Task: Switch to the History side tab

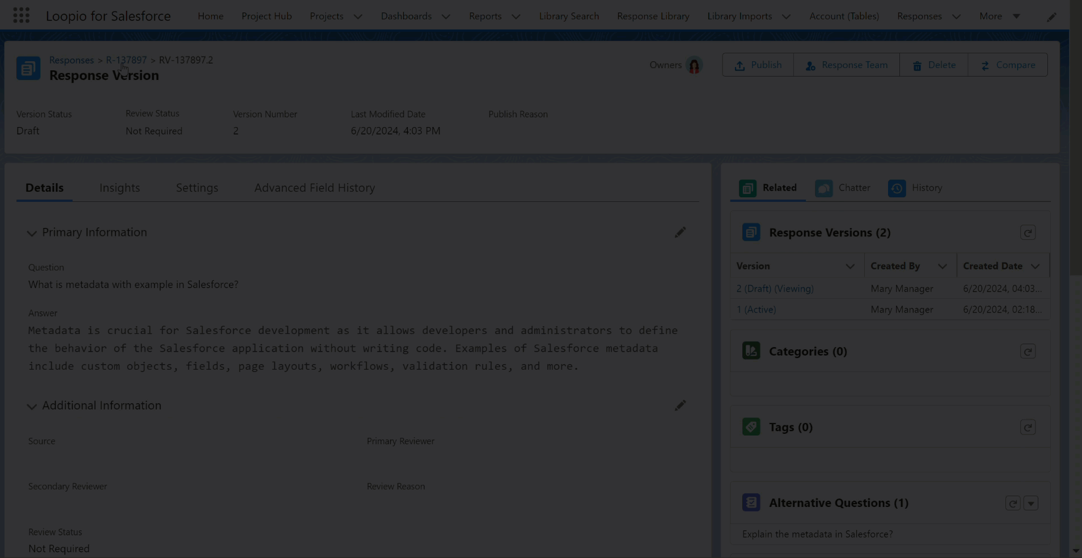Action: click(x=915, y=188)
